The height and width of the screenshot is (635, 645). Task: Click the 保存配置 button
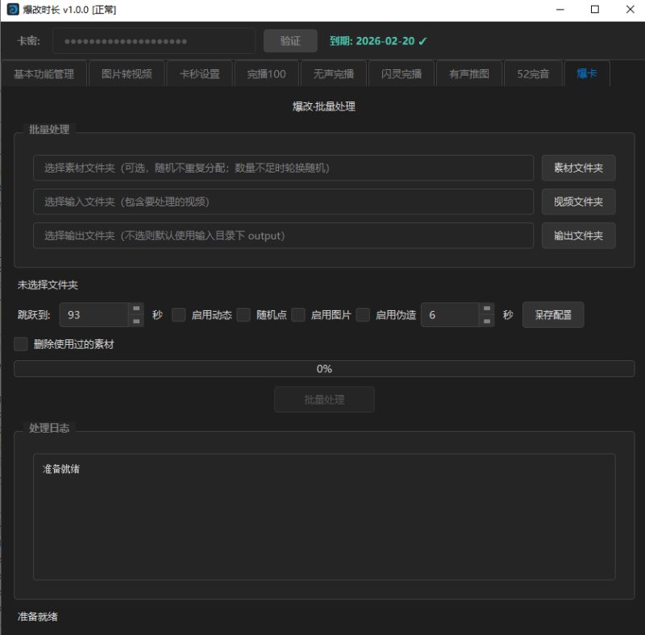point(553,315)
